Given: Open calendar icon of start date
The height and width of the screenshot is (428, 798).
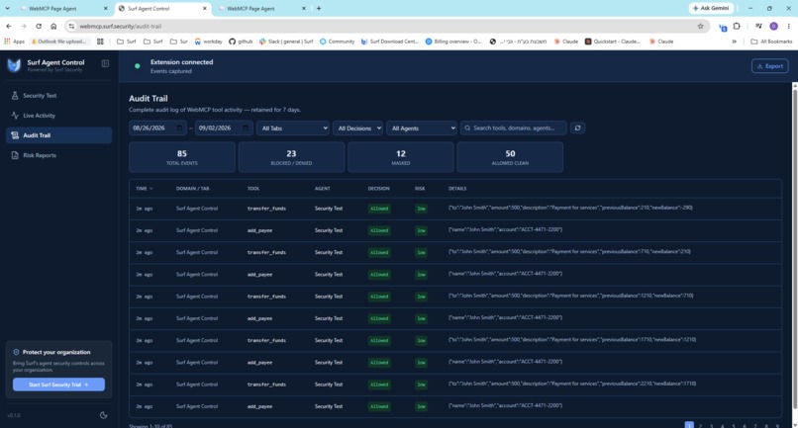Looking at the screenshot, I should (179, 128).
